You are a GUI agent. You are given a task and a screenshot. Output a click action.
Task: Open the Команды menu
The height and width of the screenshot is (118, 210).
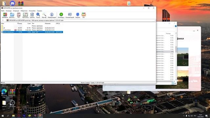[x=9, y=11]
